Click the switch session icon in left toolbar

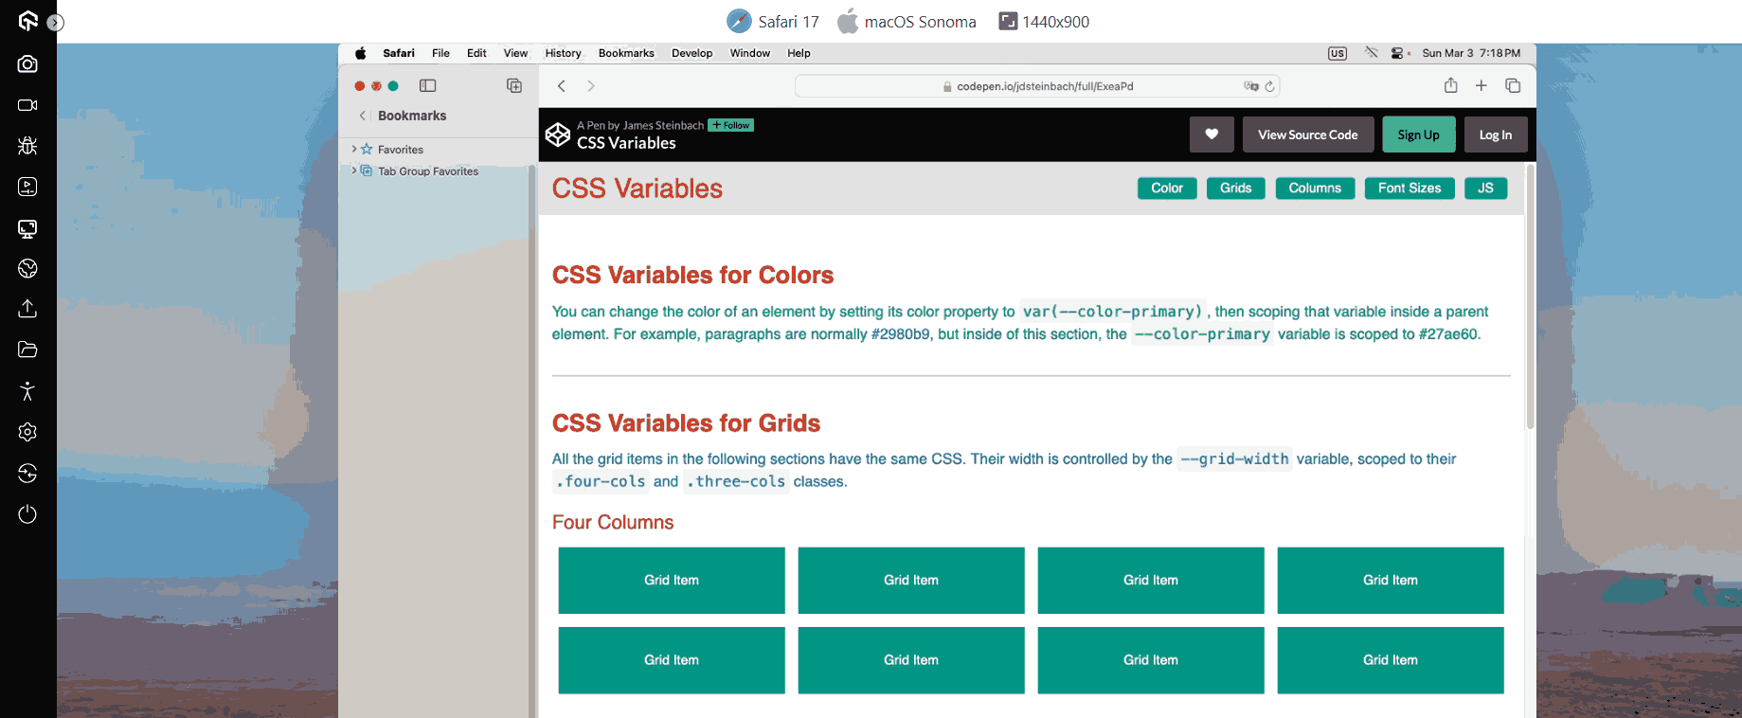27,473
